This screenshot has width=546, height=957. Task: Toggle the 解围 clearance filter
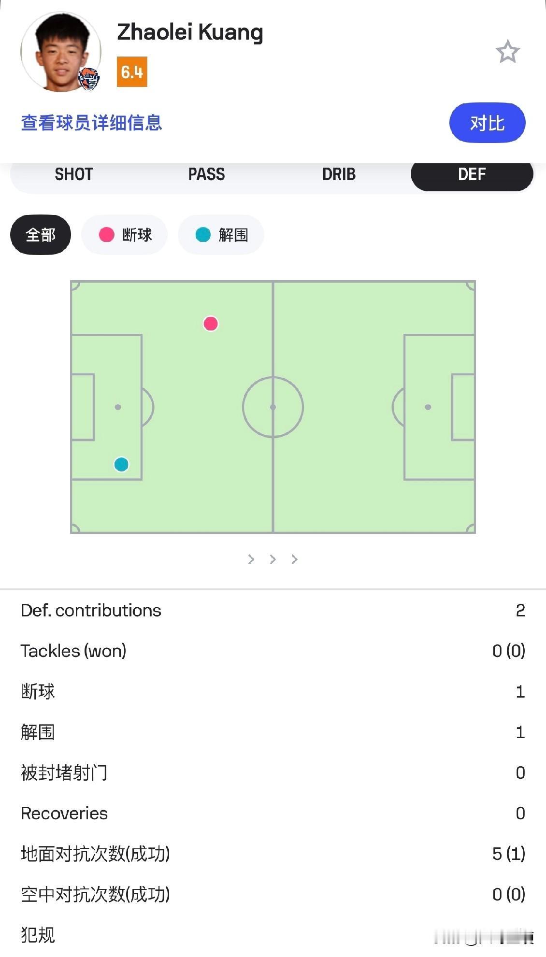221,235
